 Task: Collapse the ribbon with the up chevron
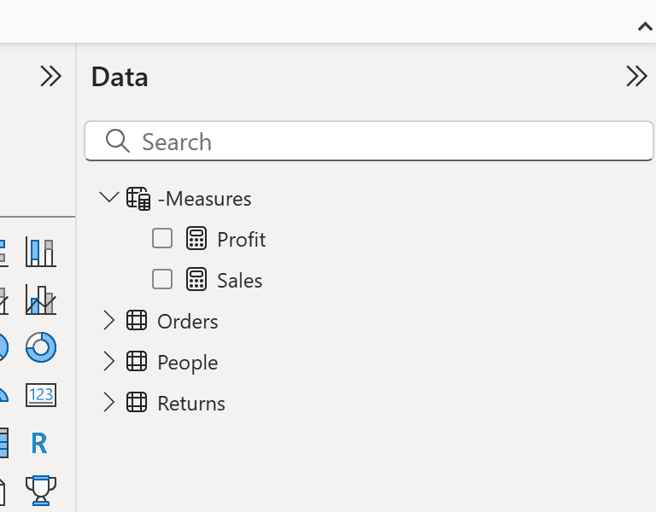(x=645, y=27)
